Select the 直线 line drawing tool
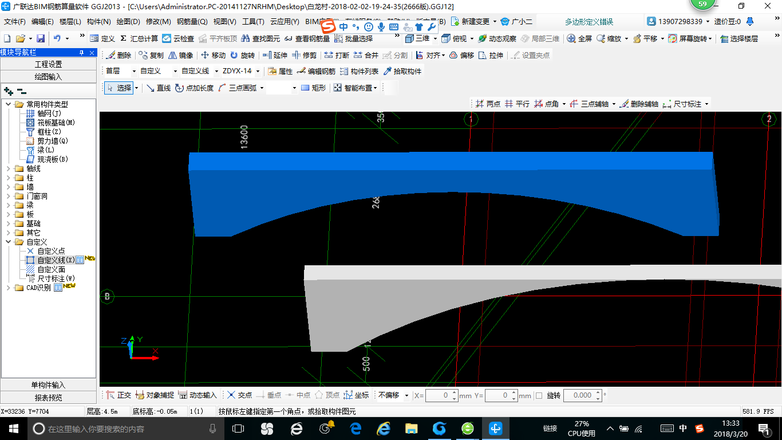The image size is (782, 440). click(158, 88)
